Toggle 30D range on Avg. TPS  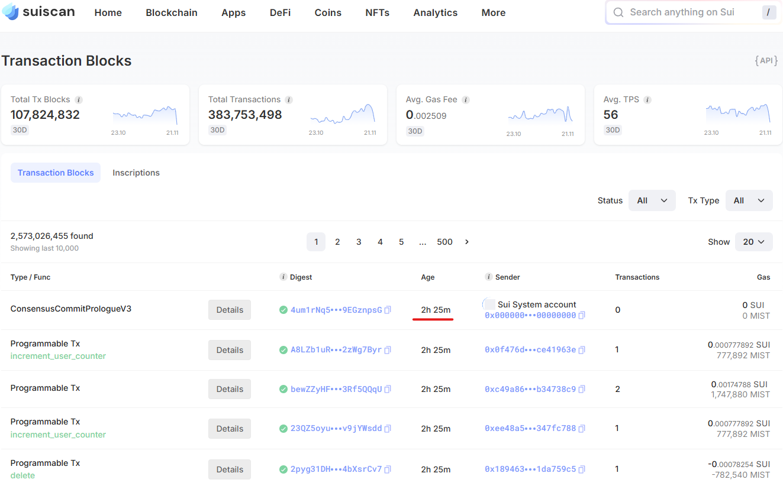click(613, 130)
